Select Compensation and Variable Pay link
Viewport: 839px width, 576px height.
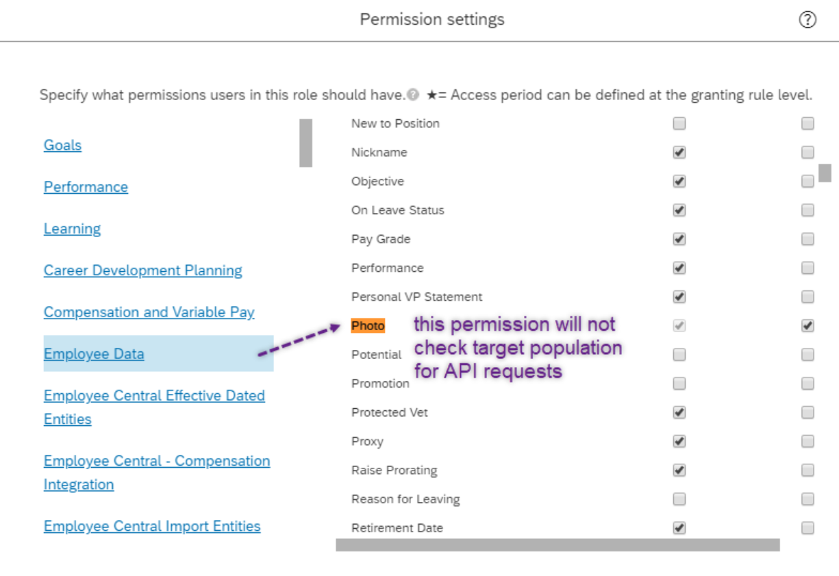149,312
